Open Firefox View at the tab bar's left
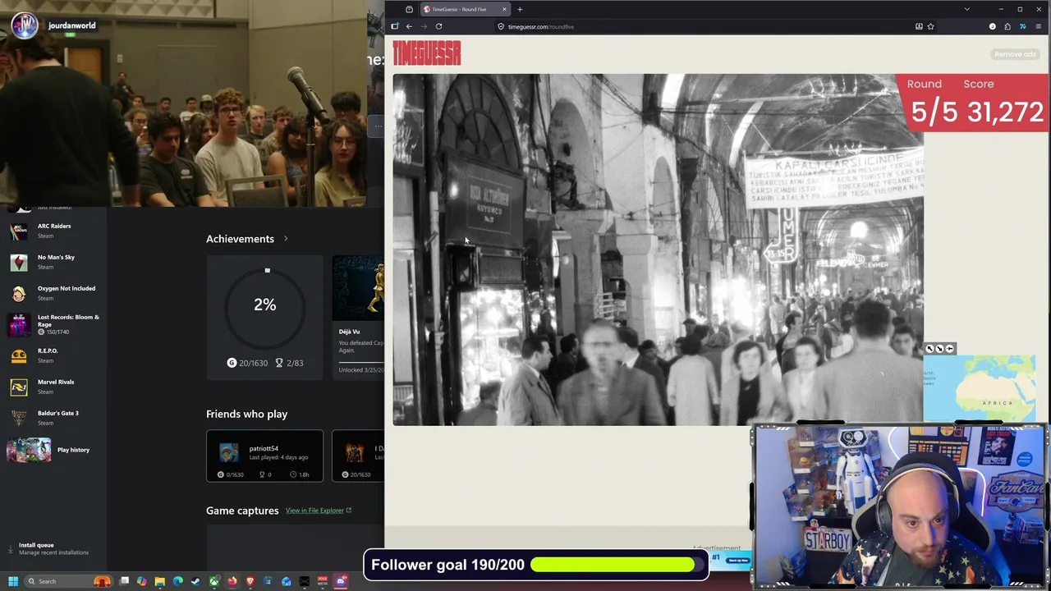1051x591 pixels. click(x=409, y=9)
